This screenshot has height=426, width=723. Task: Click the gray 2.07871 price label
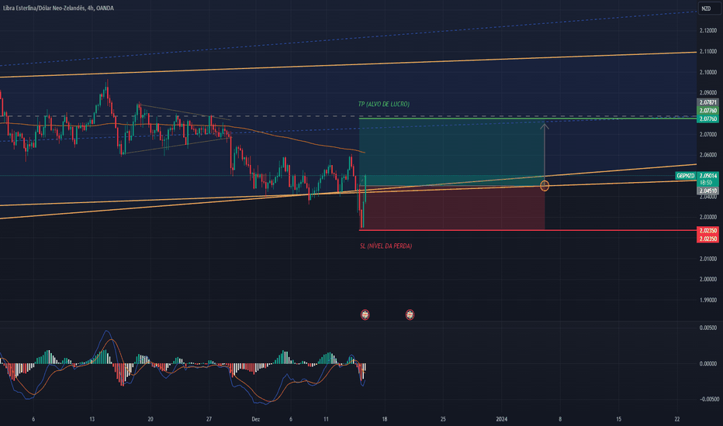click(x=708, y=102)
